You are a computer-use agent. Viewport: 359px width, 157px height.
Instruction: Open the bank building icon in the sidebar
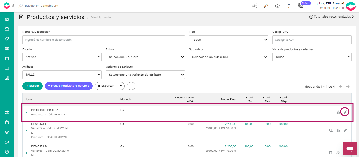tap(7, 48)
